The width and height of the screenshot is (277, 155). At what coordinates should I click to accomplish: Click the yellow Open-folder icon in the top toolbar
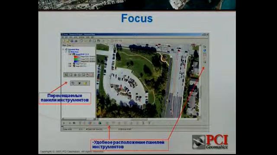[68, 41]
